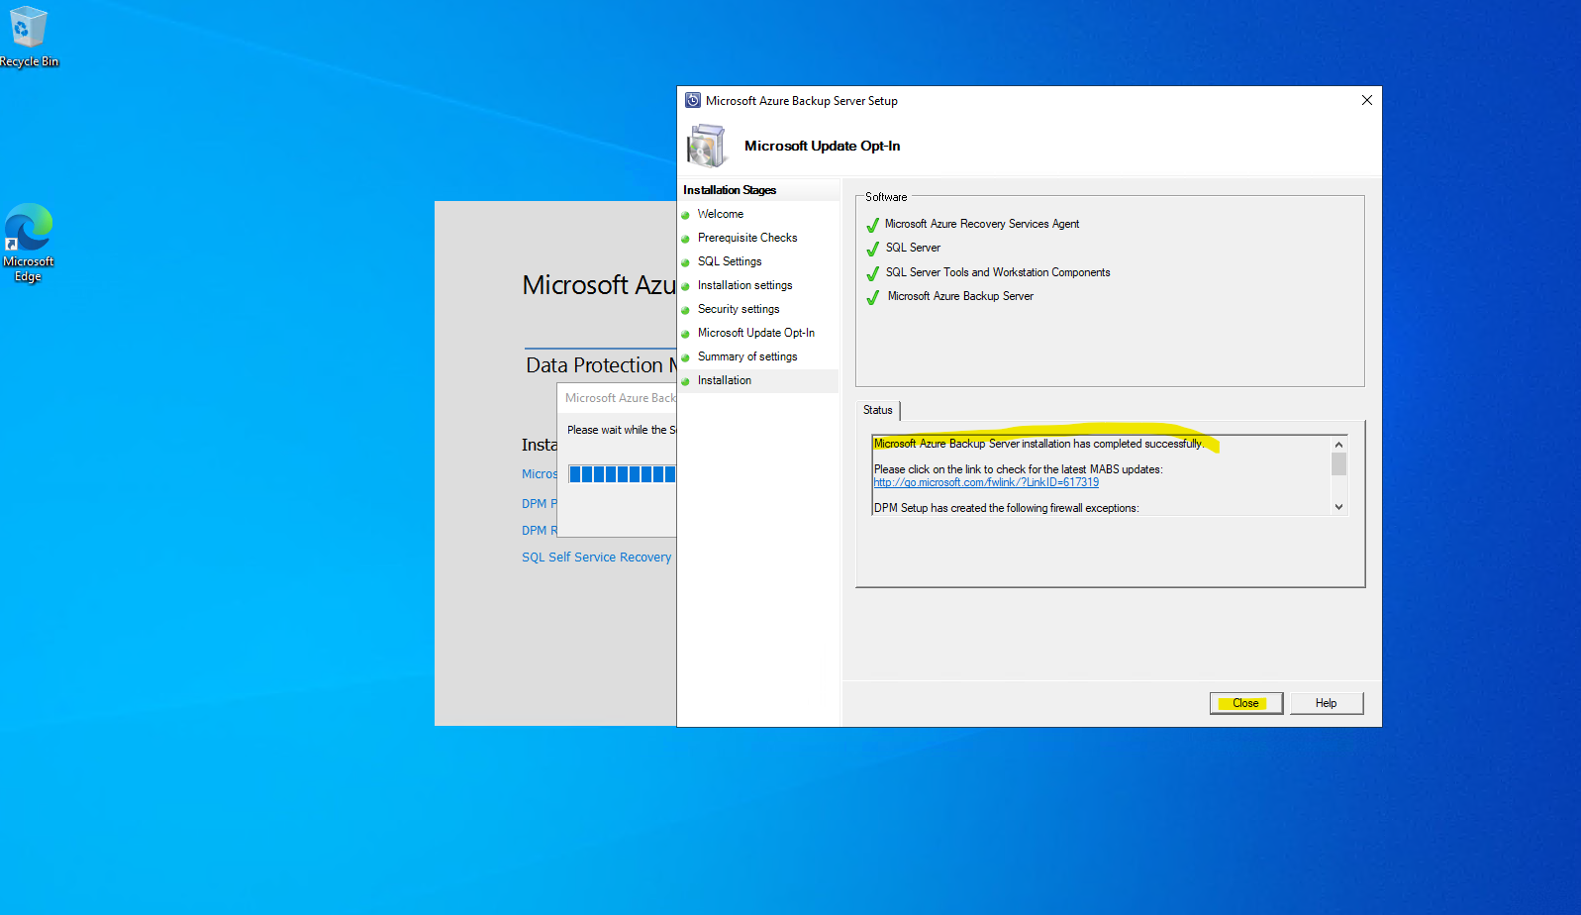Click the DPM Setup firewall exceptions line
The image size is (1581, 915).
(x=1006, y=508)
